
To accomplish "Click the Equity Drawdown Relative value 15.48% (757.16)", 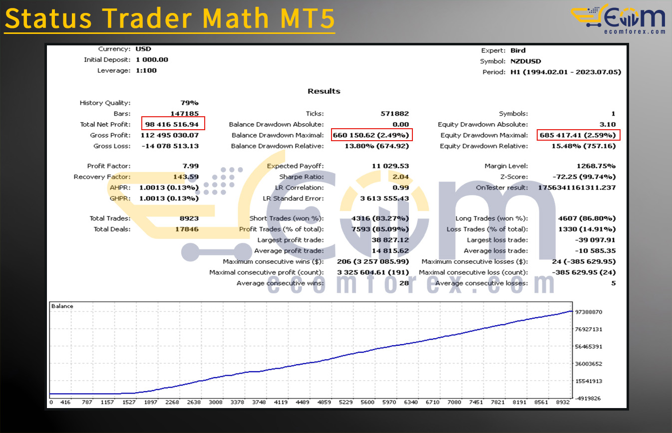I will point(583,146).
